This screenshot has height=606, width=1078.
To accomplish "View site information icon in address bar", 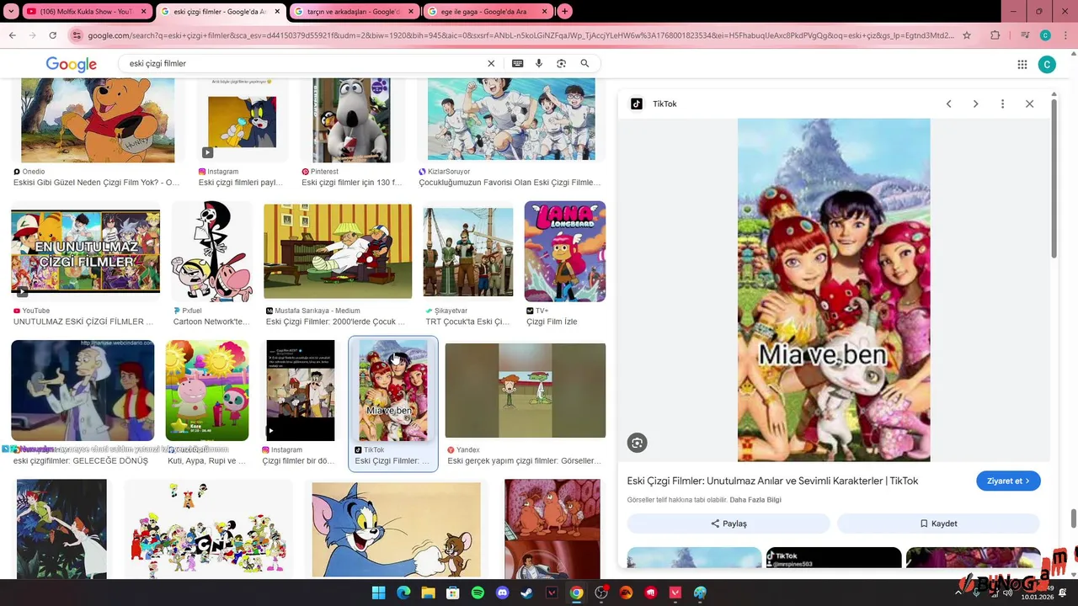I will 77,35.
